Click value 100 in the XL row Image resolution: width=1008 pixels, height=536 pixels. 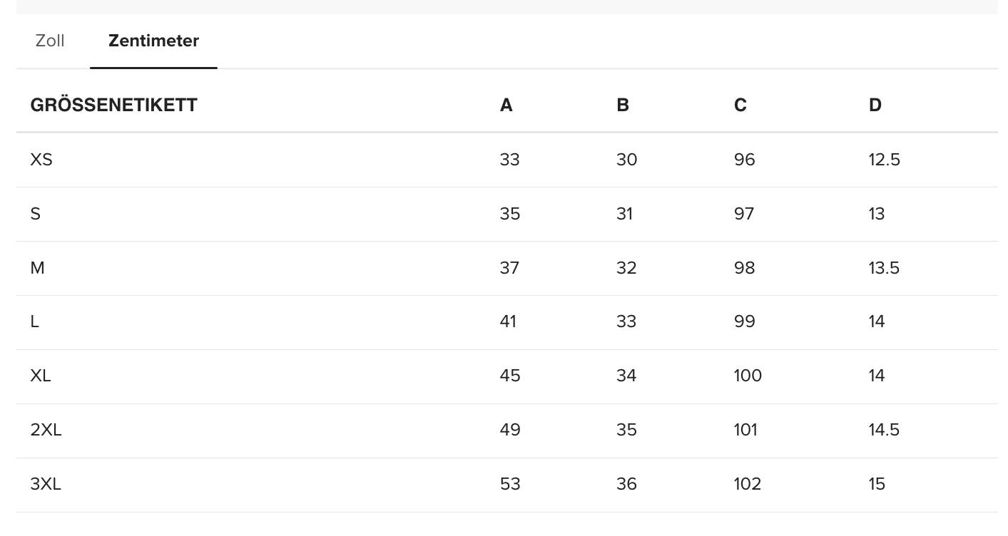pos(748,376)
